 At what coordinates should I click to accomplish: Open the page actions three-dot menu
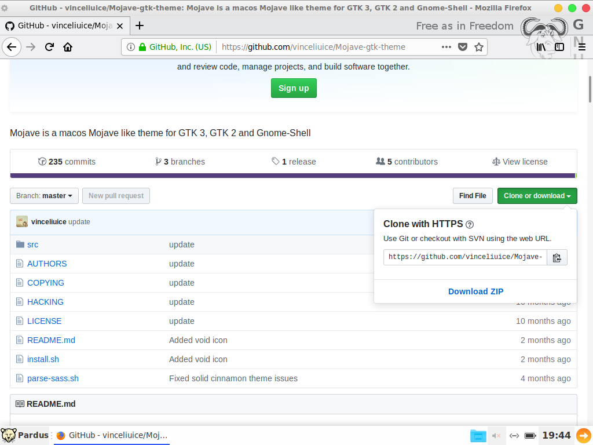446,47
